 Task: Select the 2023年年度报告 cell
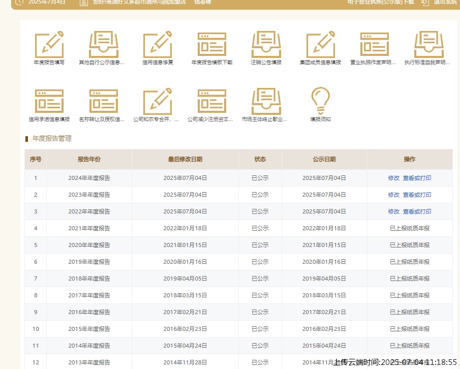89,195
